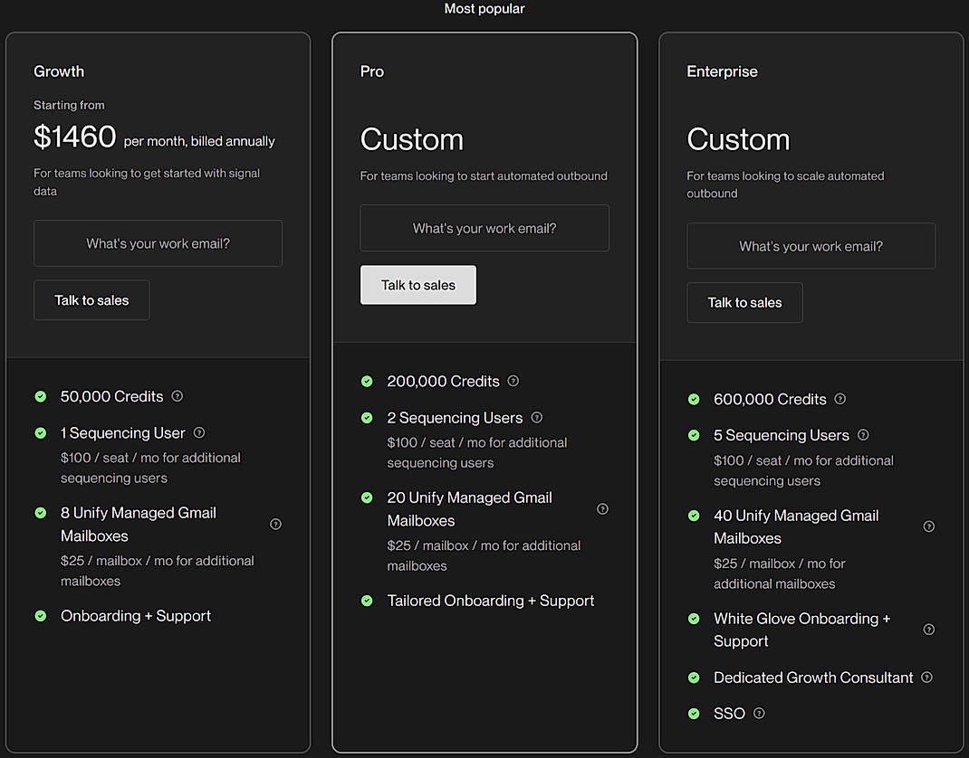Open info icon for 40 Unify Managed Gmail Mailboxes
Screen dimensions: 969x758
929,526
